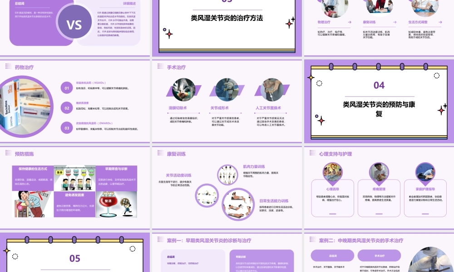454x272 pixels.
Task: Click the large purple VS circle
Action: 75,22
